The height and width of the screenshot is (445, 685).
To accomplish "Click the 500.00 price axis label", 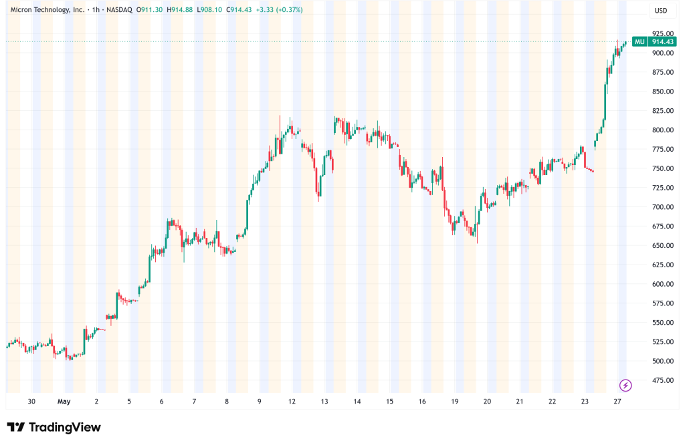I will 663,361.
